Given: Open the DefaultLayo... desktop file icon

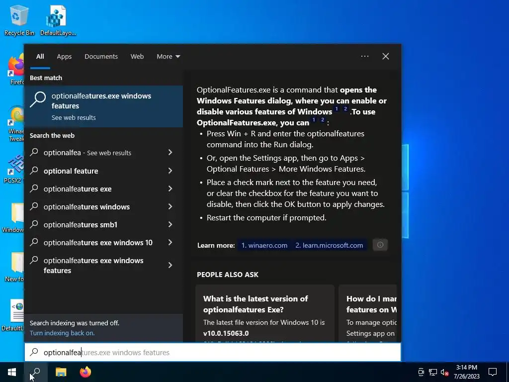Looking at the screenshot, I should pos(58,20).
